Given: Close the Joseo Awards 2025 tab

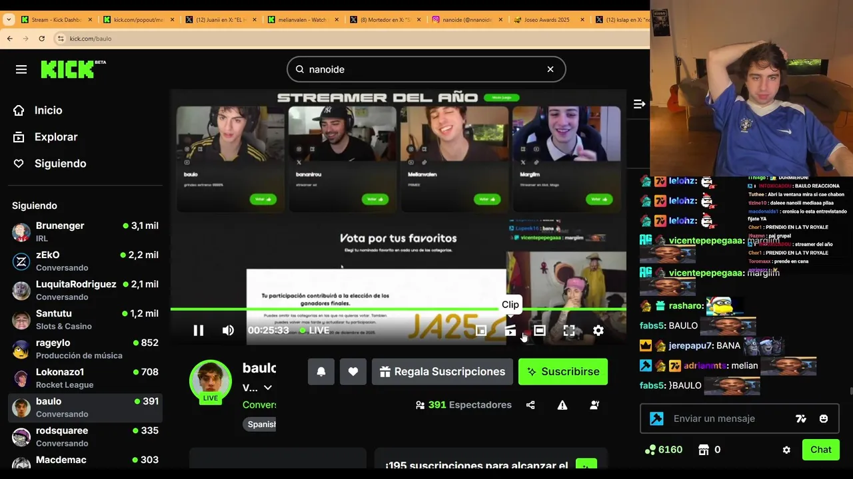Looking at the screenshot, I should (x=582, y=20).
